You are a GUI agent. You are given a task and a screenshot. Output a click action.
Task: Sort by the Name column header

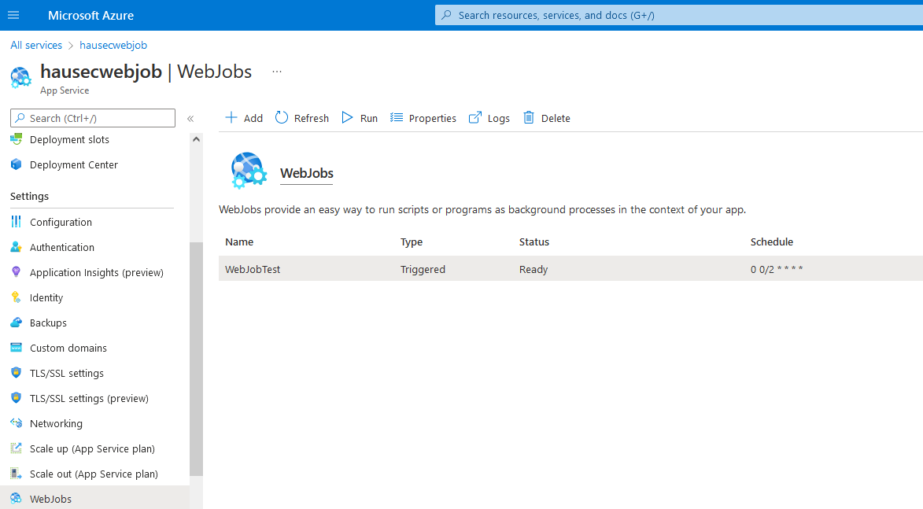pyautogui.click(x=239, y=242)
